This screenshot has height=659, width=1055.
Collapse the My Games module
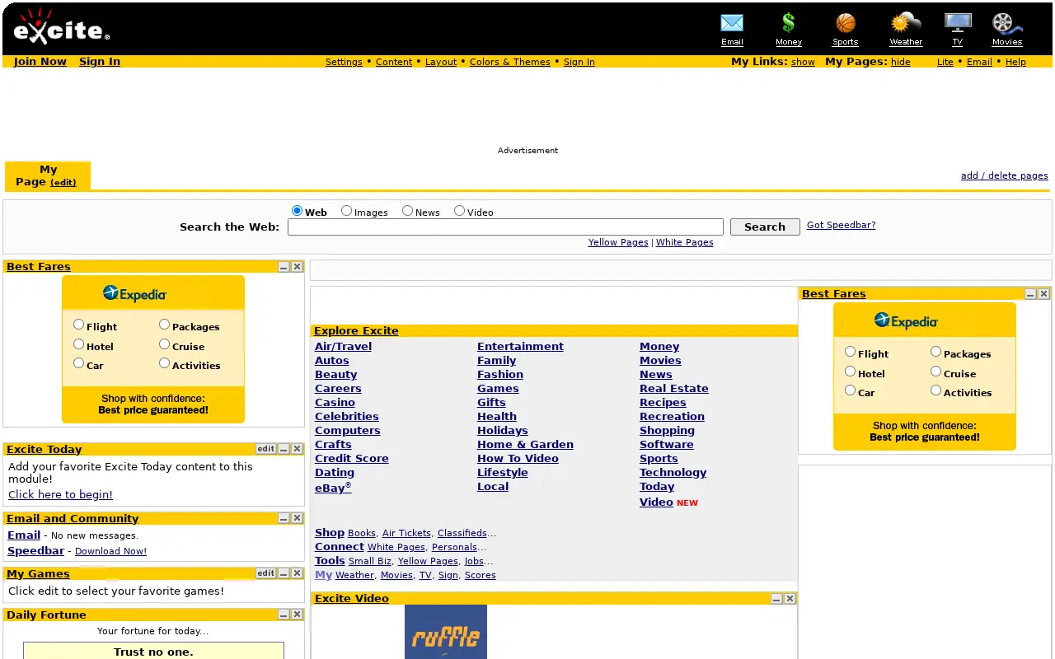[284, 573]
